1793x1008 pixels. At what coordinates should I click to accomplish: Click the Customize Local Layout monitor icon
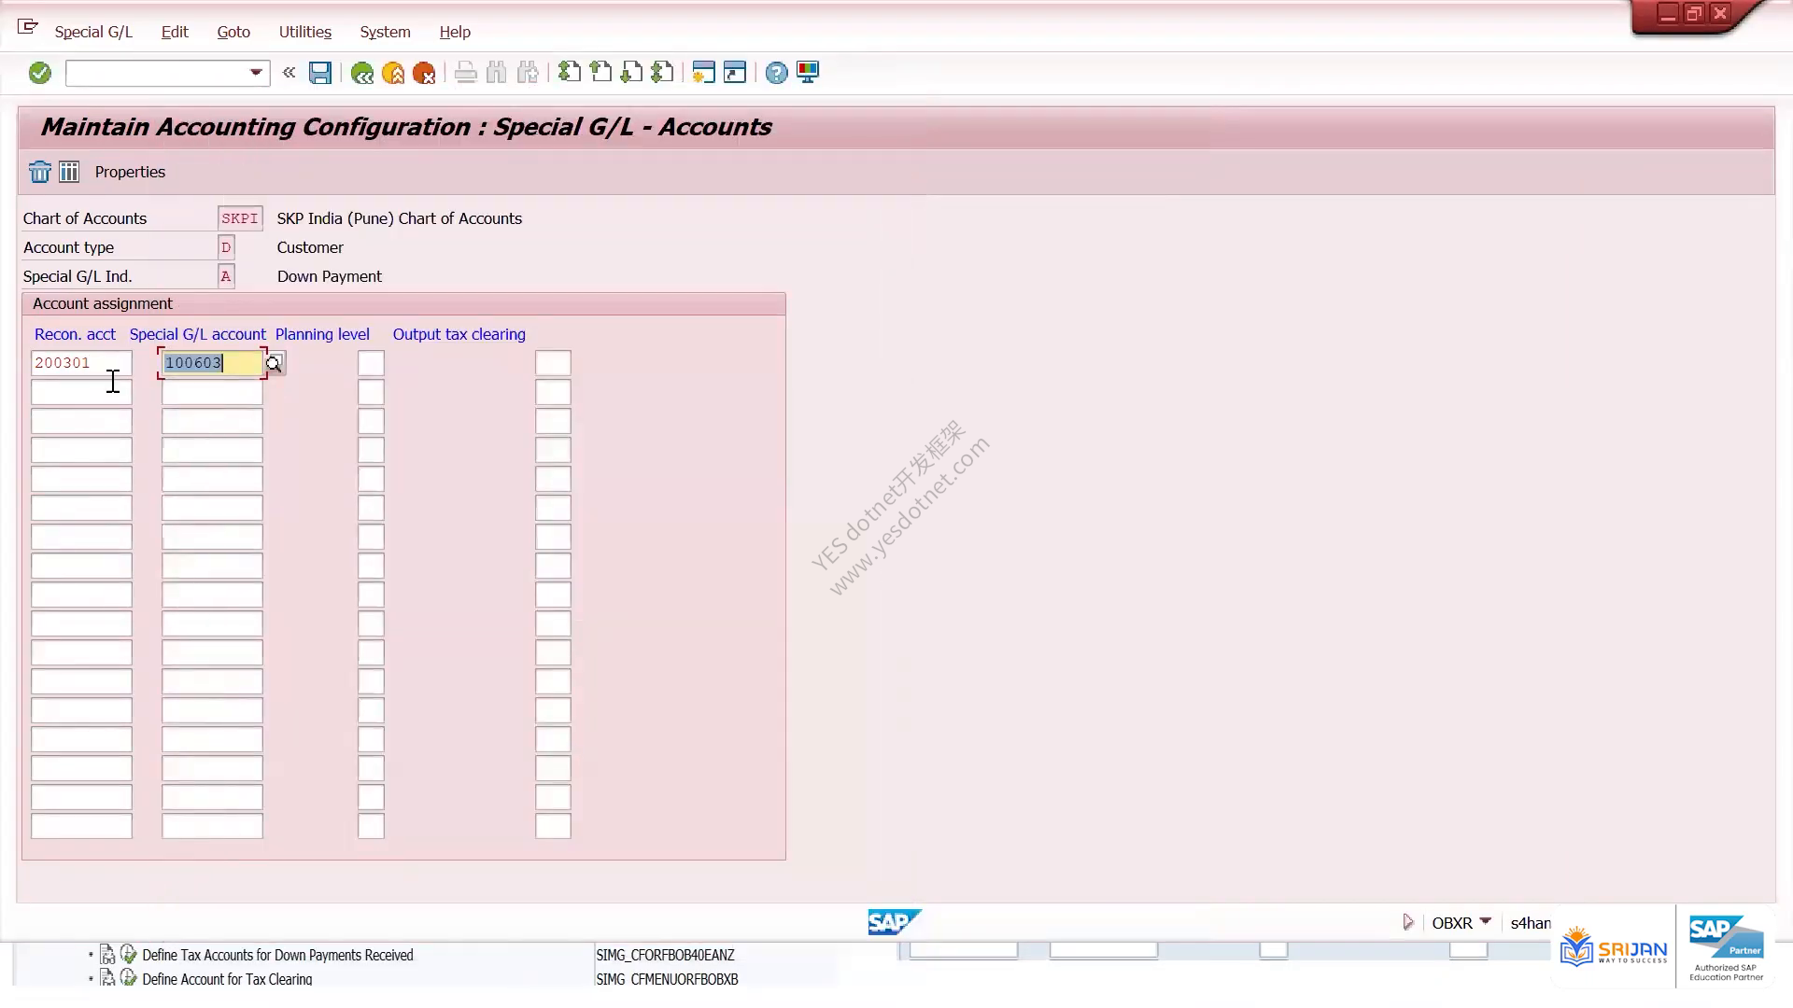click(x=808, y=73)
